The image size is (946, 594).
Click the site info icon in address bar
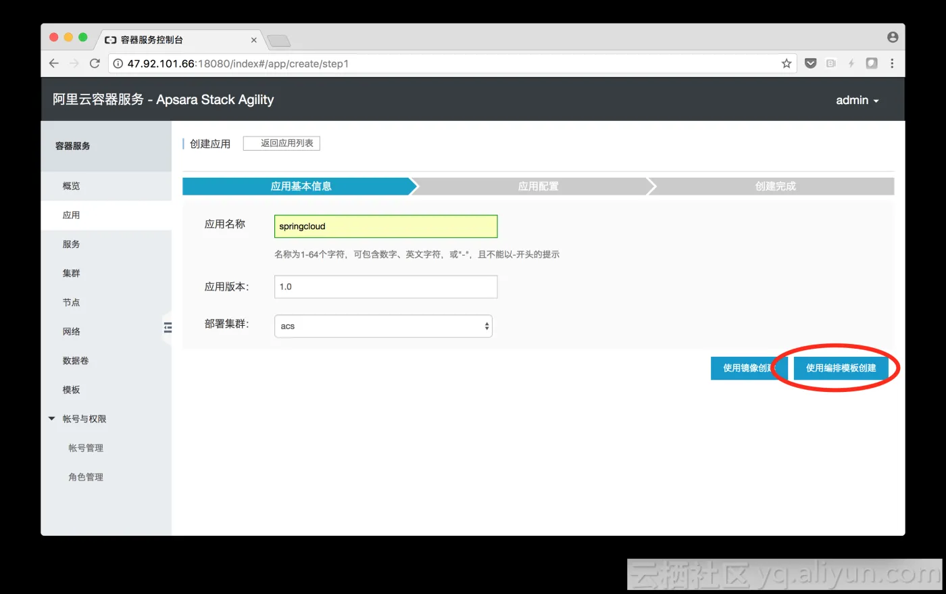[x=118, y=64]
